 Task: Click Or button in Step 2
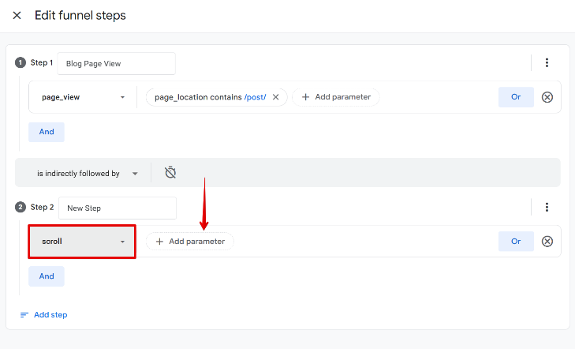(516, 242)
